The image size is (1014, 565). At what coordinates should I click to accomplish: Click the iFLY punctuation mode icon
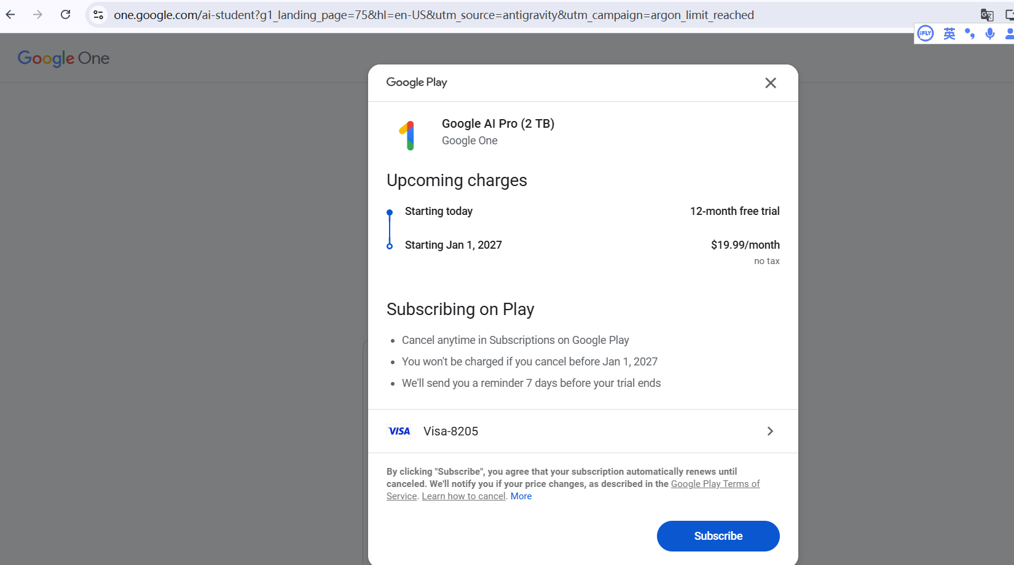click(970, 34)
